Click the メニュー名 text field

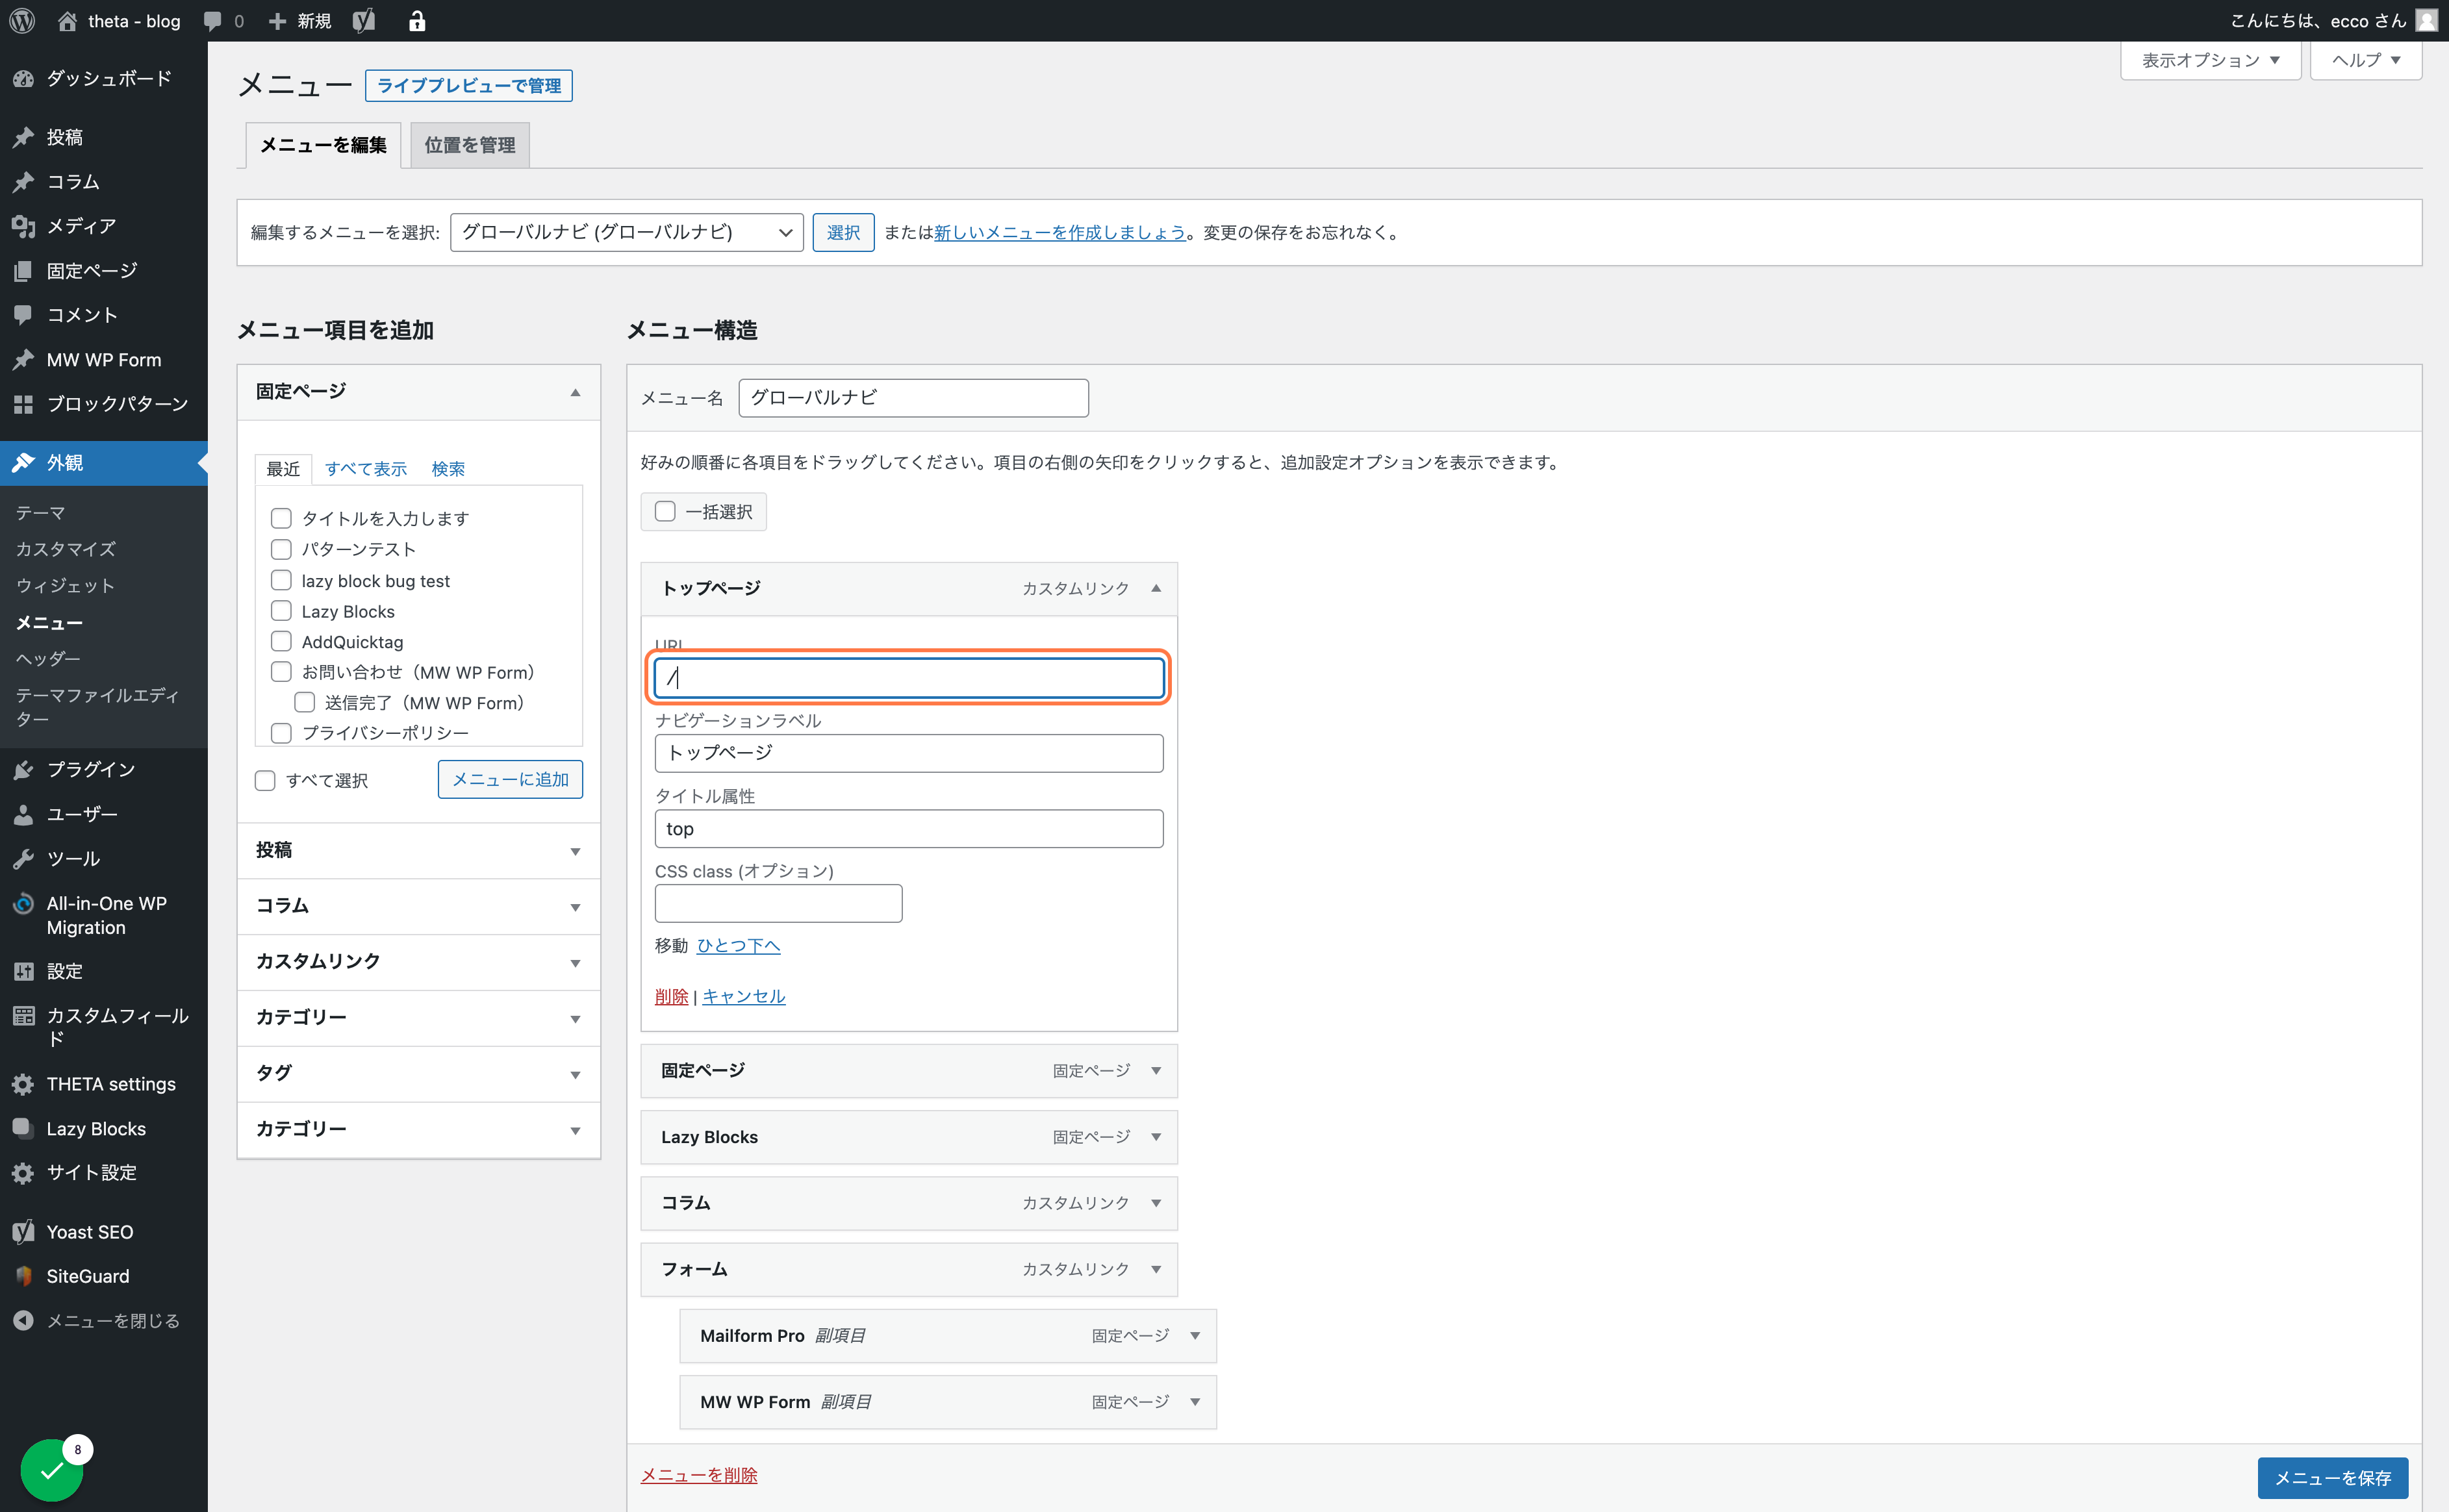tap(914, 398)
